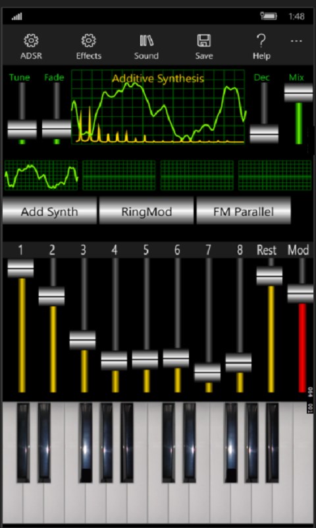Select the first oscillator waveform thumbnail
The width and height of the screenshot is (316, 528).
point(41,176)
